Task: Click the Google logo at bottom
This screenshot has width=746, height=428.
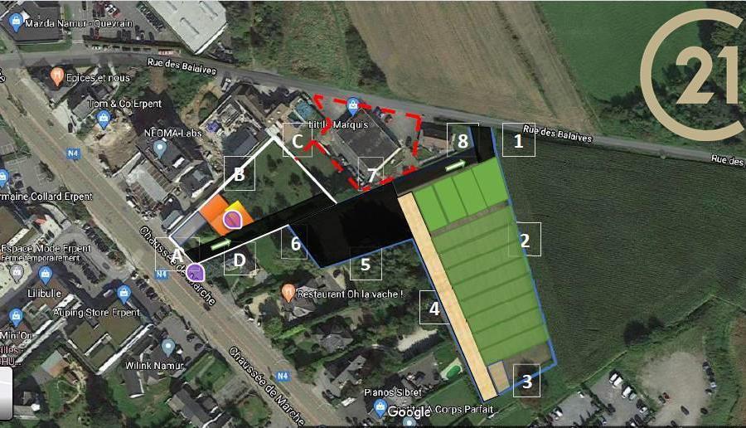Action: coord(409,411)
